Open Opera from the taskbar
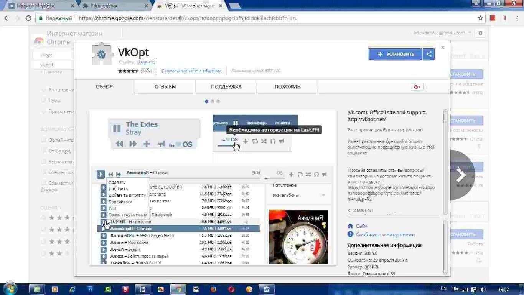 231,289
